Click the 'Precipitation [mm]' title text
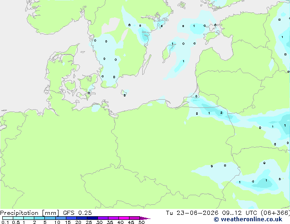The image size is (290, 224). click(29, 213)
